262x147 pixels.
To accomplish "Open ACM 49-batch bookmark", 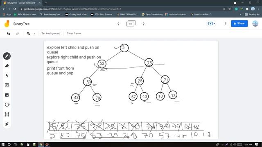I will 25,15.
